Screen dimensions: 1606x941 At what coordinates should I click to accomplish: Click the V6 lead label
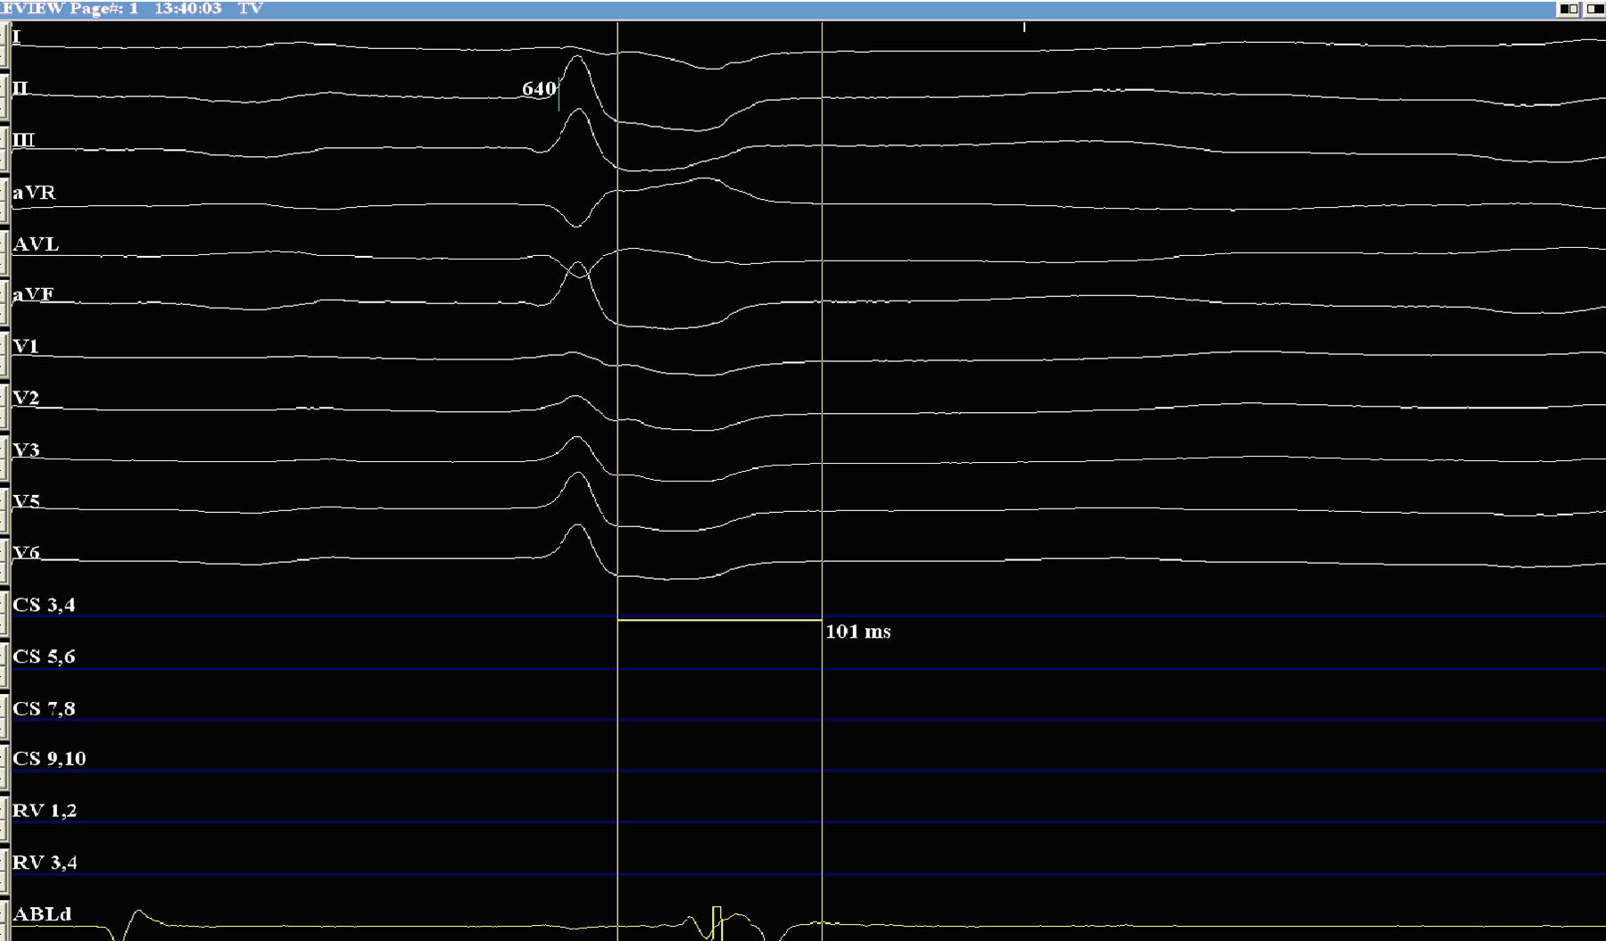tap(27, 553)
